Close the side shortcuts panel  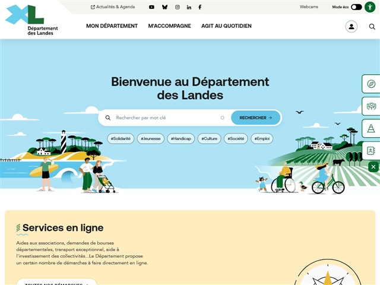click(x=373, y=167)
